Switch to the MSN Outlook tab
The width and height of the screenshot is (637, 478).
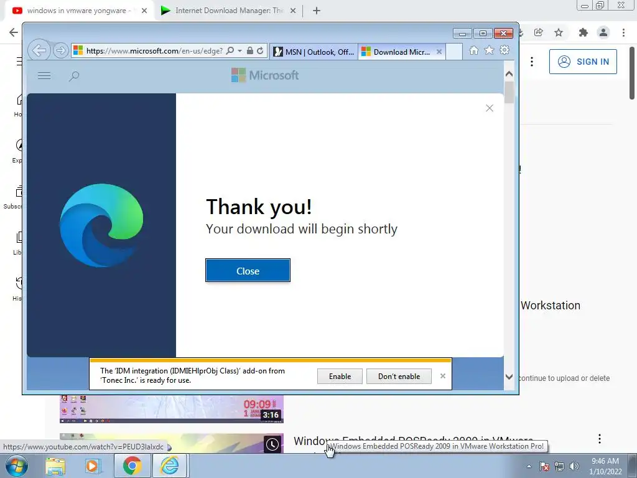pyautogui.click(x=314, y=52)
